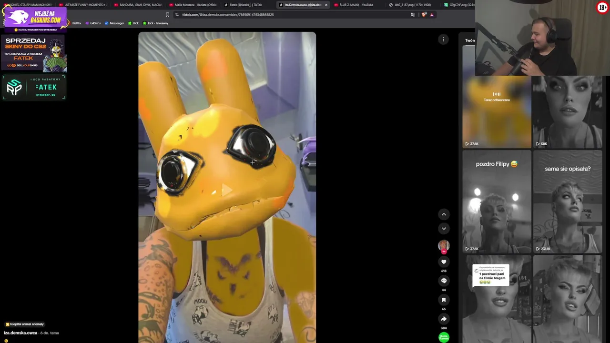Open the ŚLUB Z AMAYĄ YouTube tab

click(x=357, y=5)
